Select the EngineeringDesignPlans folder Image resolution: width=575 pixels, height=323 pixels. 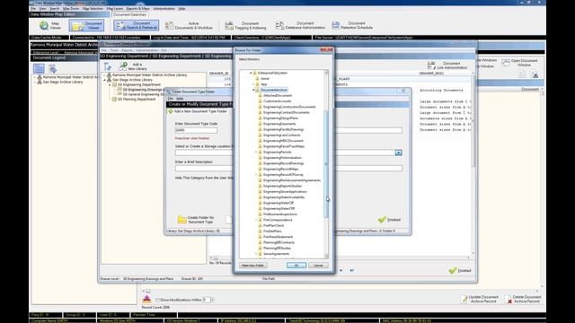[280, 118]
